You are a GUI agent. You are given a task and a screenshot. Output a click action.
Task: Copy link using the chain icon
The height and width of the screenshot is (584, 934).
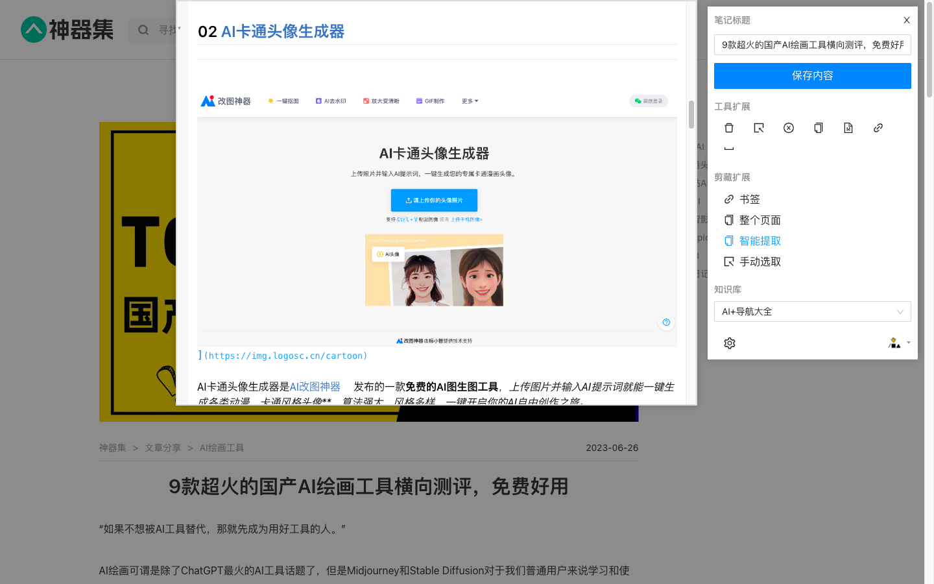[x=878, y=128]
